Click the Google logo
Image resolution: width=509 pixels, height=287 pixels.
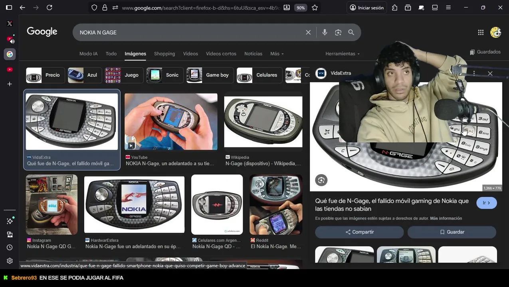point(42,32)
